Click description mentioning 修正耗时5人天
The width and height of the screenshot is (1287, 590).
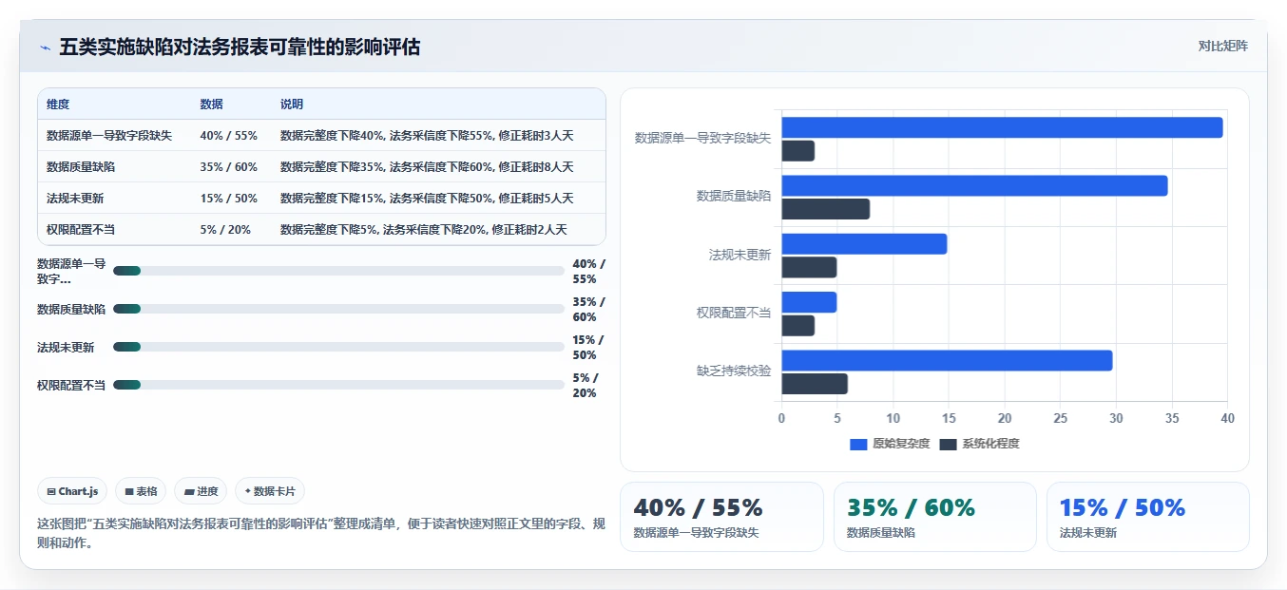coord(427,198)
